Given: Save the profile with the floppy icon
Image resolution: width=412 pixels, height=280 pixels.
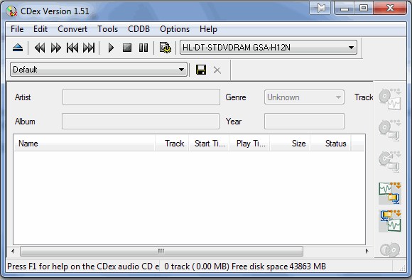Looking at the screenshot, I should (x=201, y=70).
